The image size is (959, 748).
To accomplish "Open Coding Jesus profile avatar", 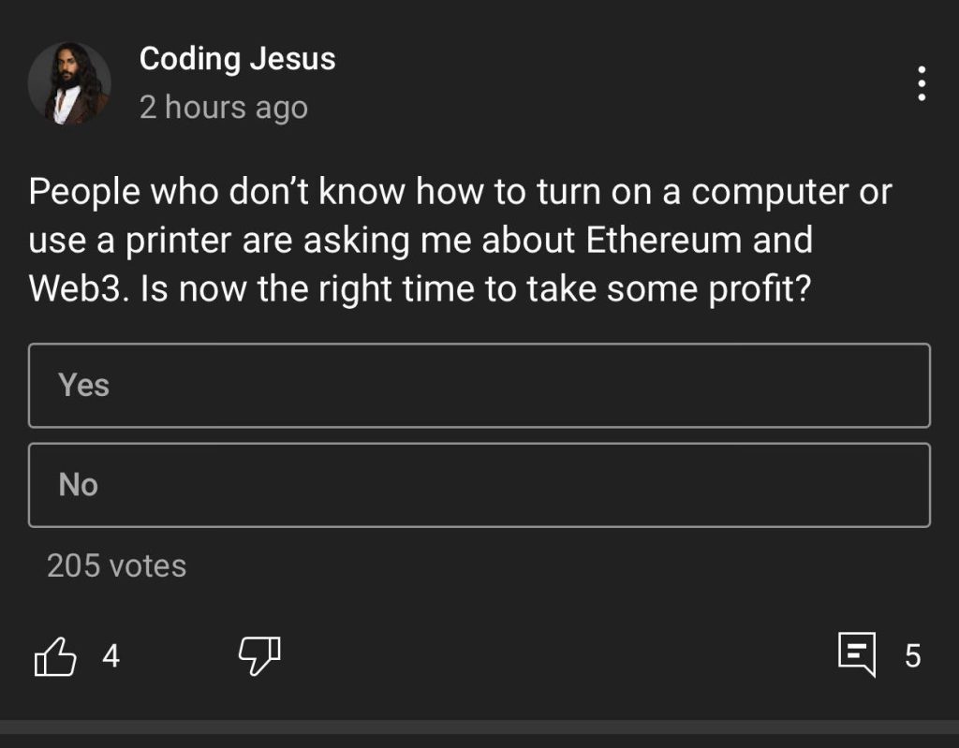I will point(69,84).
